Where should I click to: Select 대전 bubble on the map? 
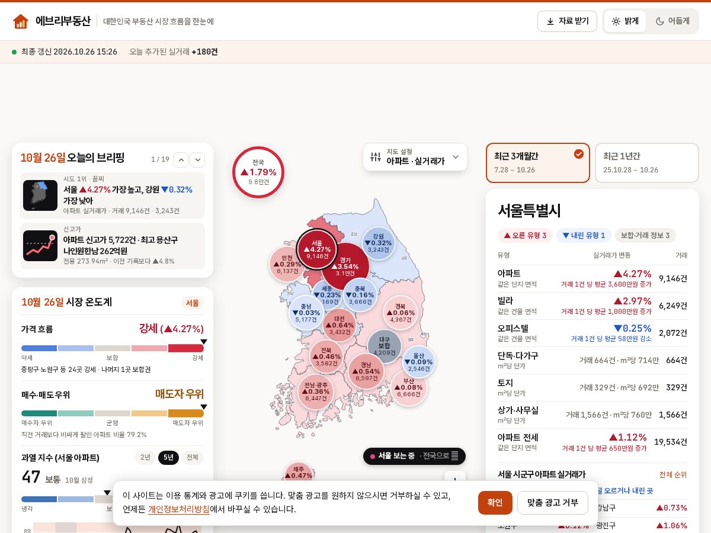[x=340, y=325]
